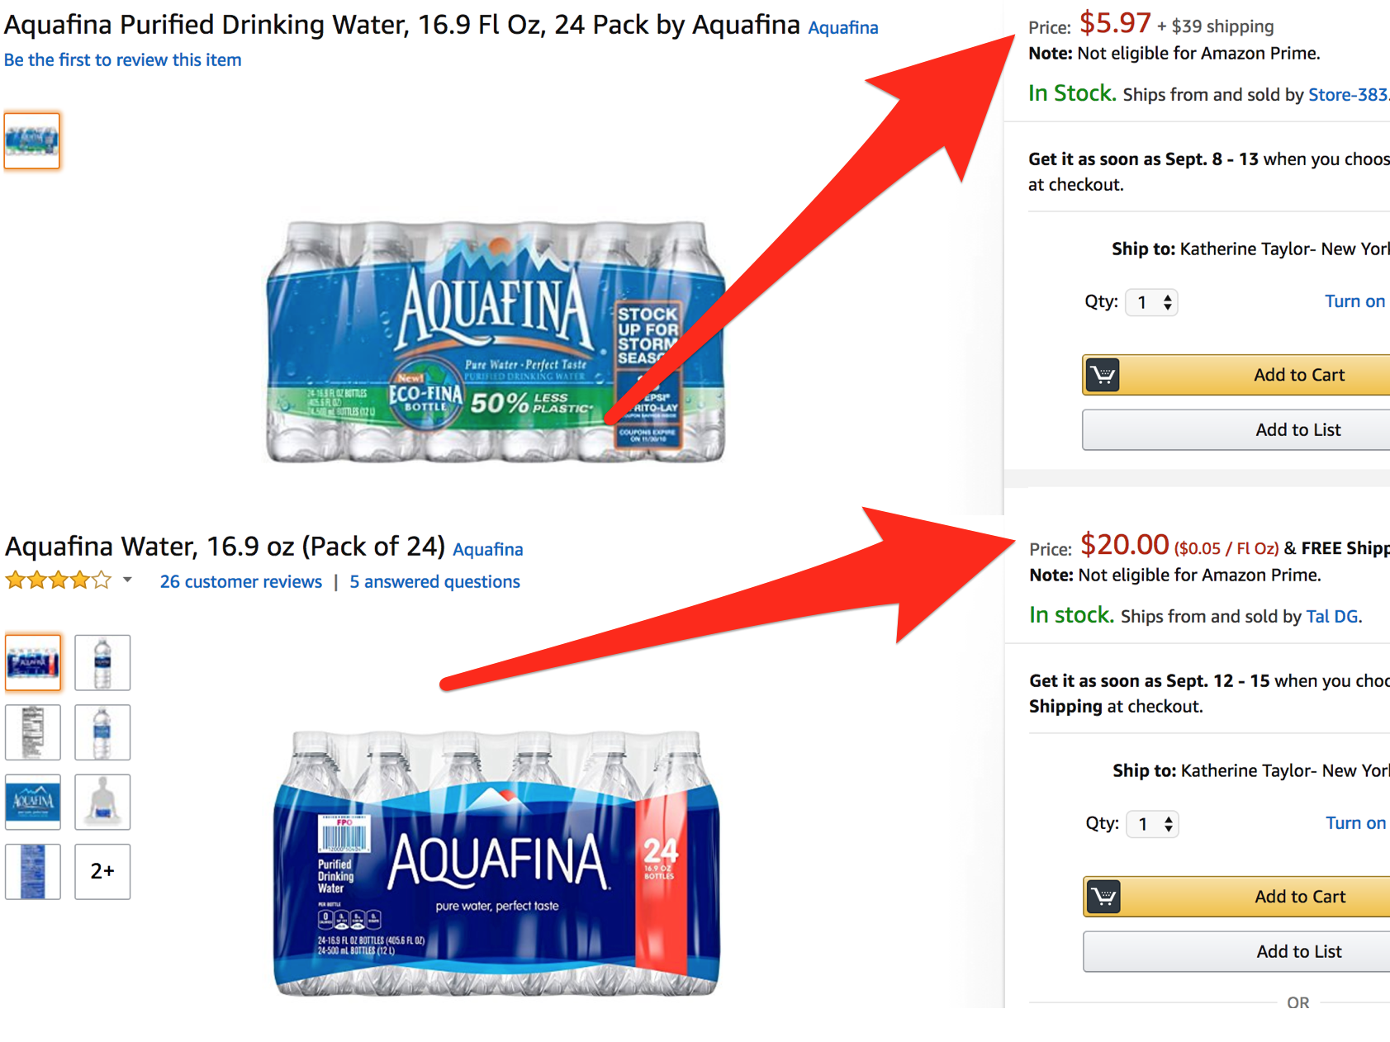This screenshot has height=1042, width=1390.
Task: Open the Qty dropdown in the $5.97 listing
Action: [x=1152, y=302]
